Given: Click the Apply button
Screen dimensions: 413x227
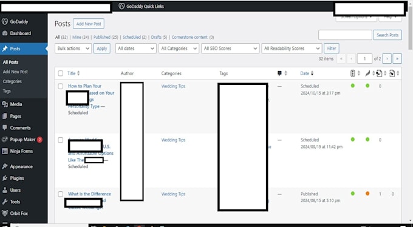Looking at the screenshot, I should (102, 49).
